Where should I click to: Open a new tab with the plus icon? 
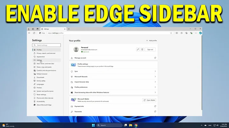[x=69, y=29]
